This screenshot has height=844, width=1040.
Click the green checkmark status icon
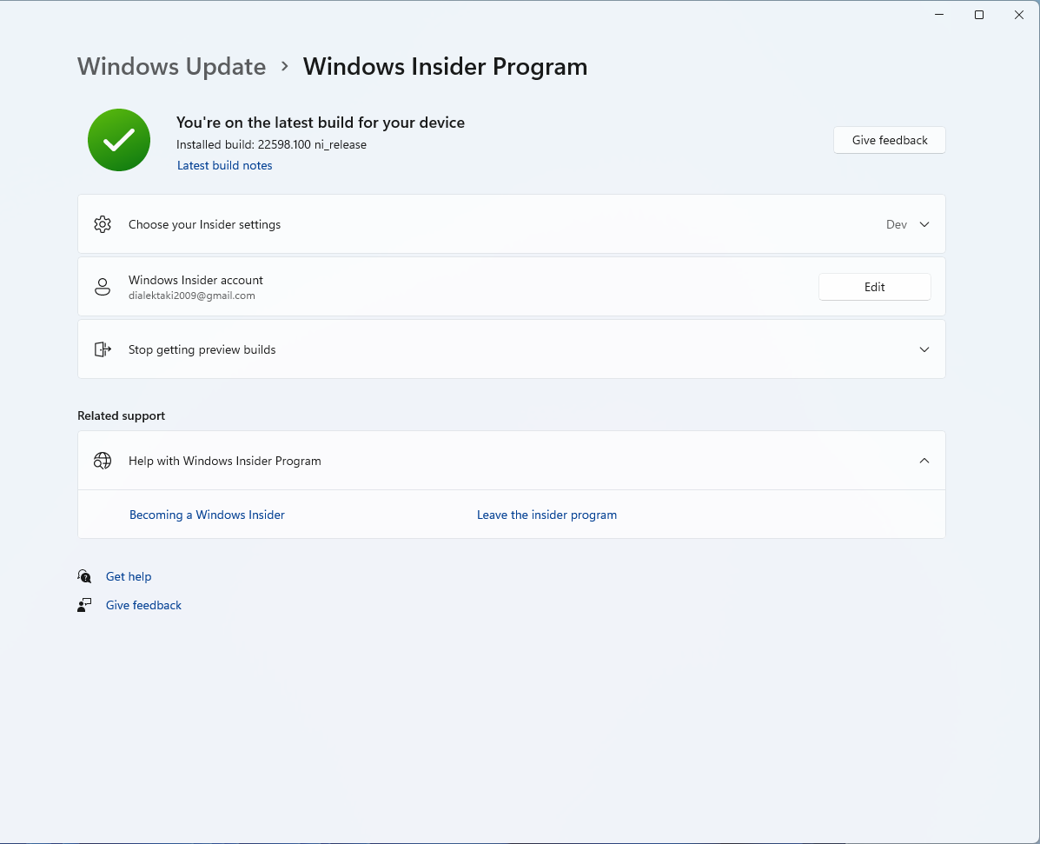(119, 139)
